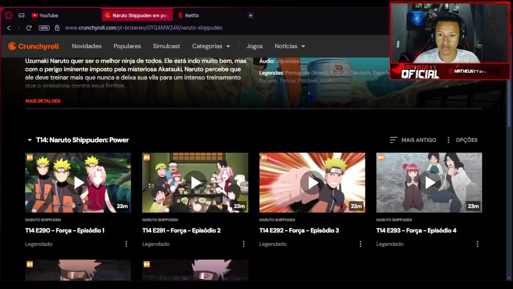Screen dimensions: 513x289
Task: Click the padlock site security icon
Action: [x=57, y=28]
